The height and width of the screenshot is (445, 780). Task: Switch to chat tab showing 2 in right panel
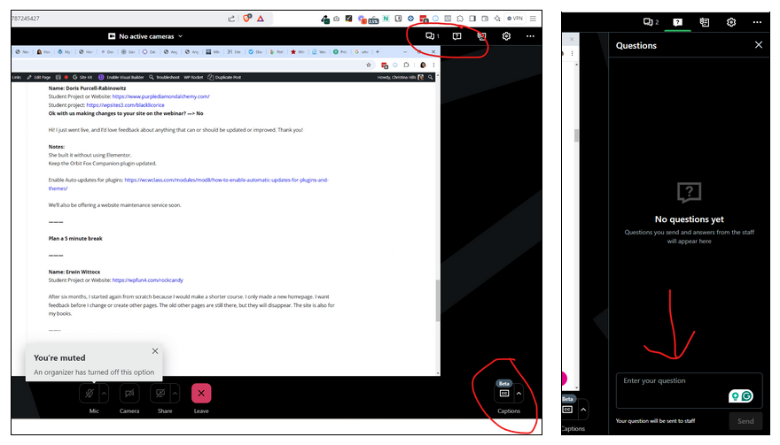click(651, 22)
